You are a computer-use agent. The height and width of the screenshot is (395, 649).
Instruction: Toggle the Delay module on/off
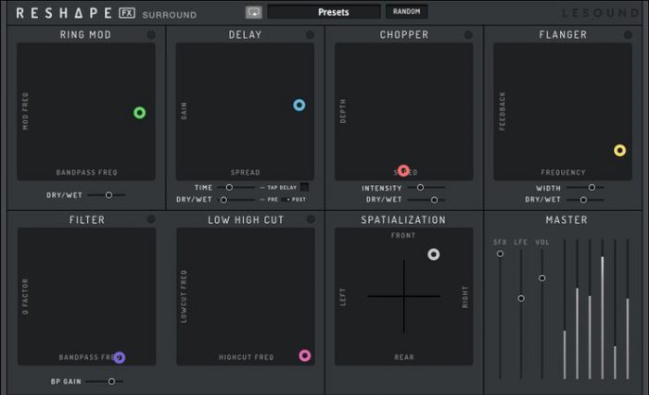(310, 35)
